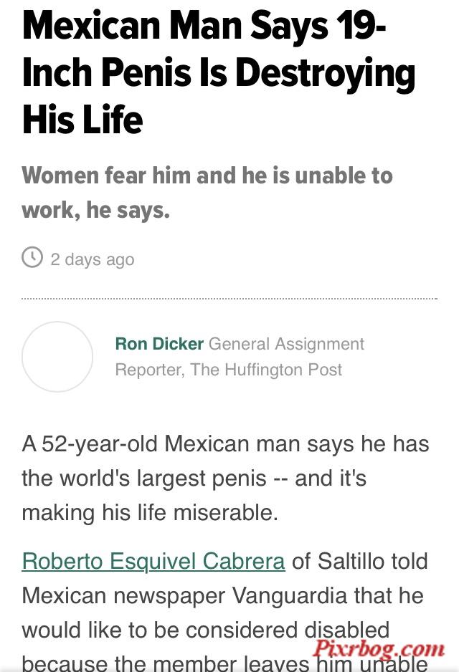The height and width of the screenshot is (672, 459).
Task: Click the "A 52-year-old Mexican man" line
Action: click(x=225, y=443)
